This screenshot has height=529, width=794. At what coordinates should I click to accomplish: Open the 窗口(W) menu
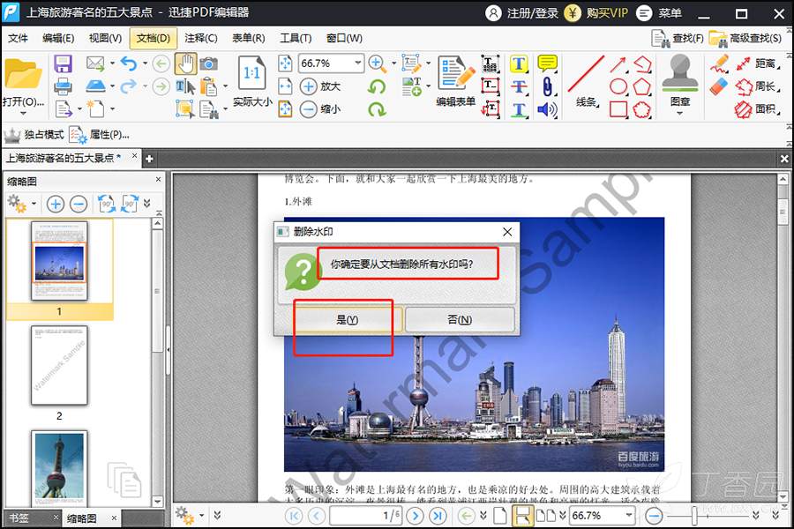[x=344, y=39]
